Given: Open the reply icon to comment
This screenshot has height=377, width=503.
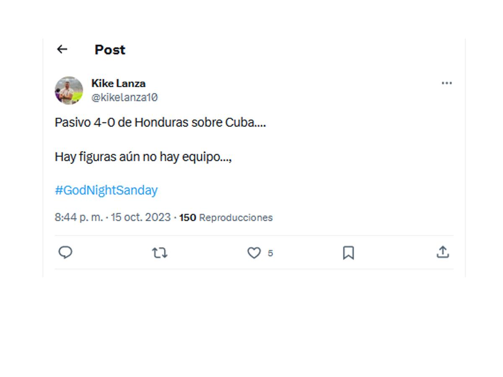Looking at the screenshot, I should coord(66,253).
